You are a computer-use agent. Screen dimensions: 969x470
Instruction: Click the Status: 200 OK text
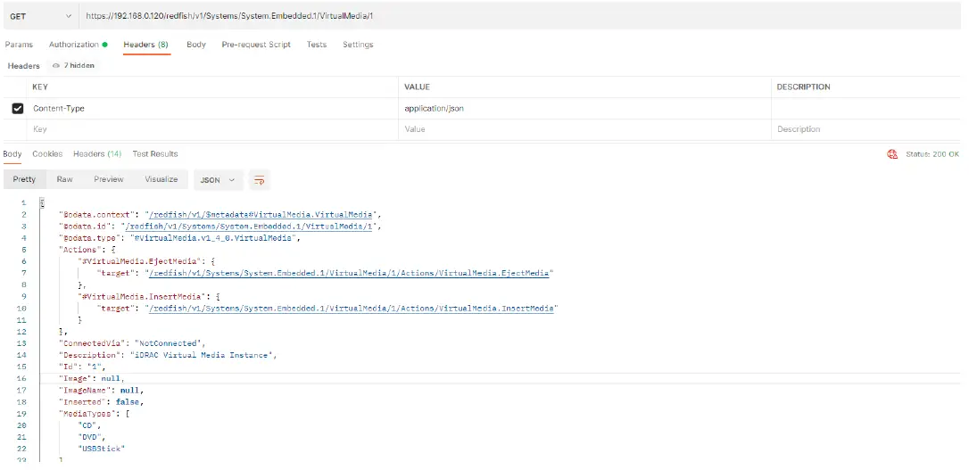932,153
